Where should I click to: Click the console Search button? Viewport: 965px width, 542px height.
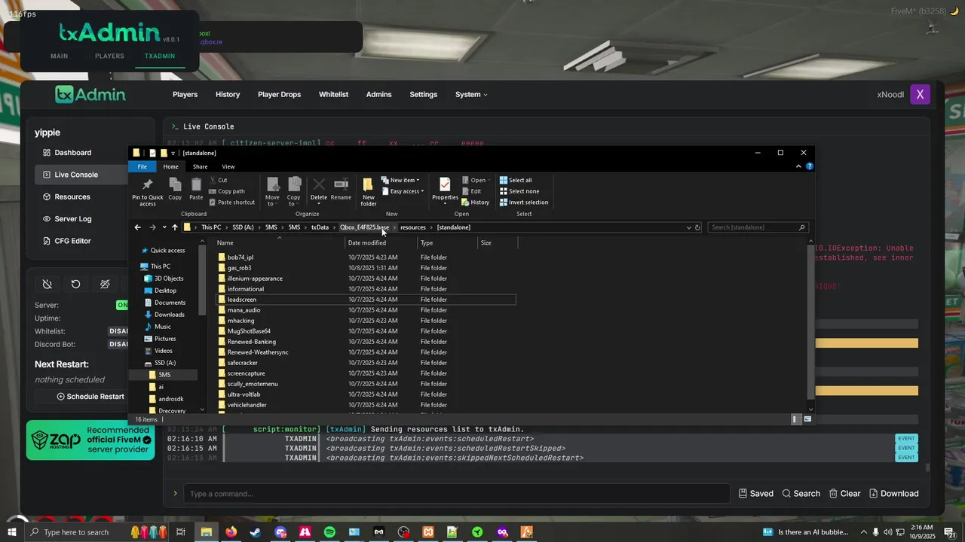tap(801, 494)
